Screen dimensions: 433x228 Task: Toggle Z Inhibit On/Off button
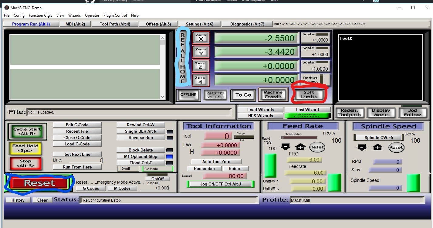157,179
